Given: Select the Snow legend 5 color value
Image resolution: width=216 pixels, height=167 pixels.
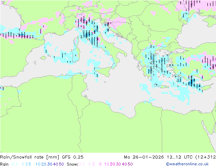Looking at the screenshot, I should [x=100, y=164].
